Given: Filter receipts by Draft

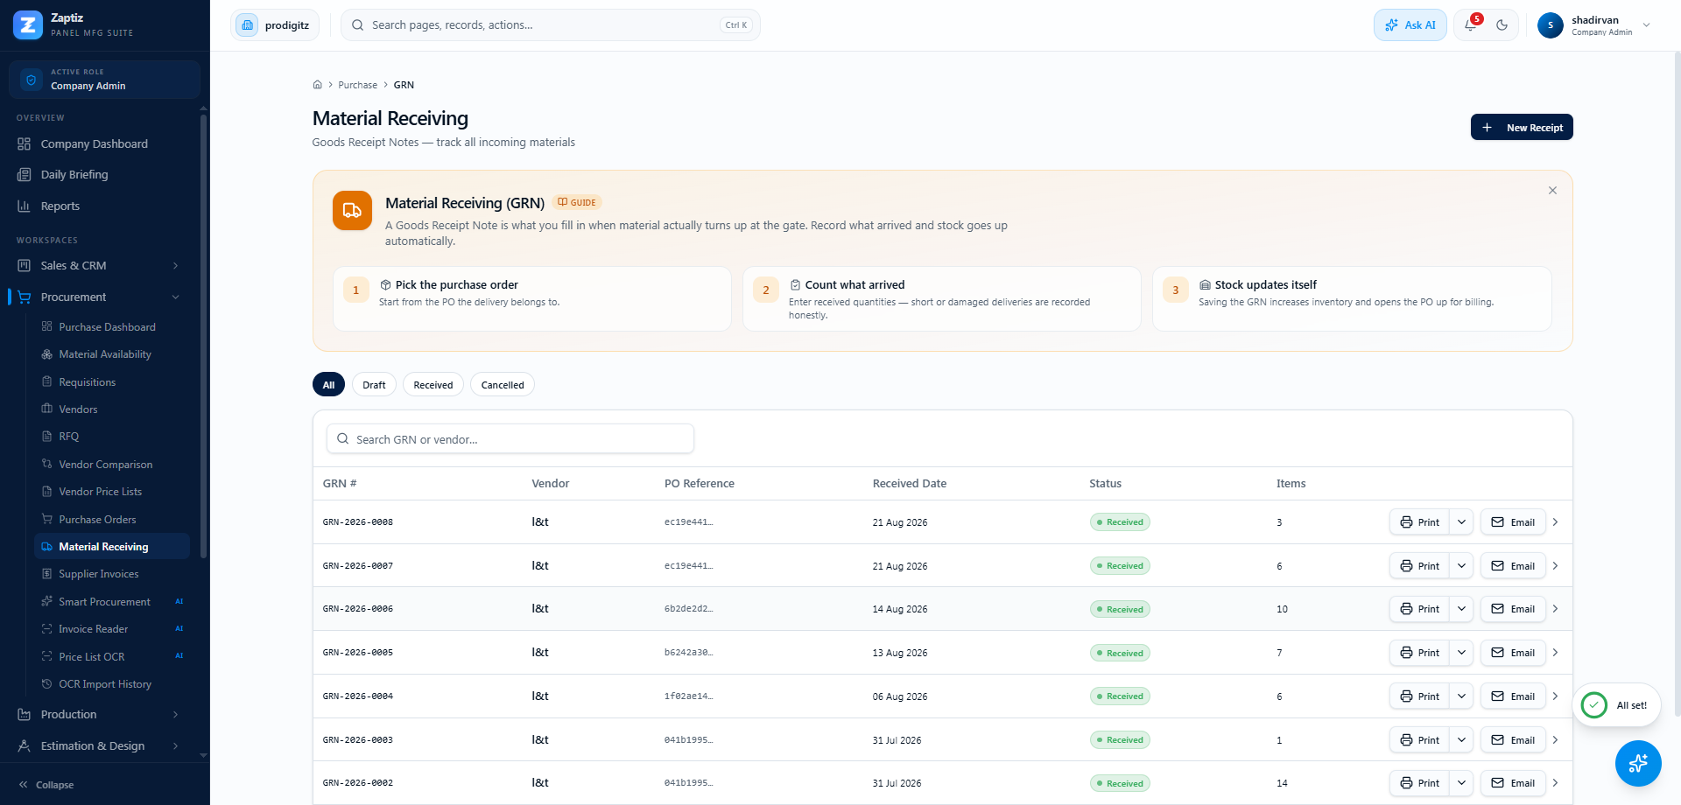Looking at the screenshot, I should click(374, 385).
